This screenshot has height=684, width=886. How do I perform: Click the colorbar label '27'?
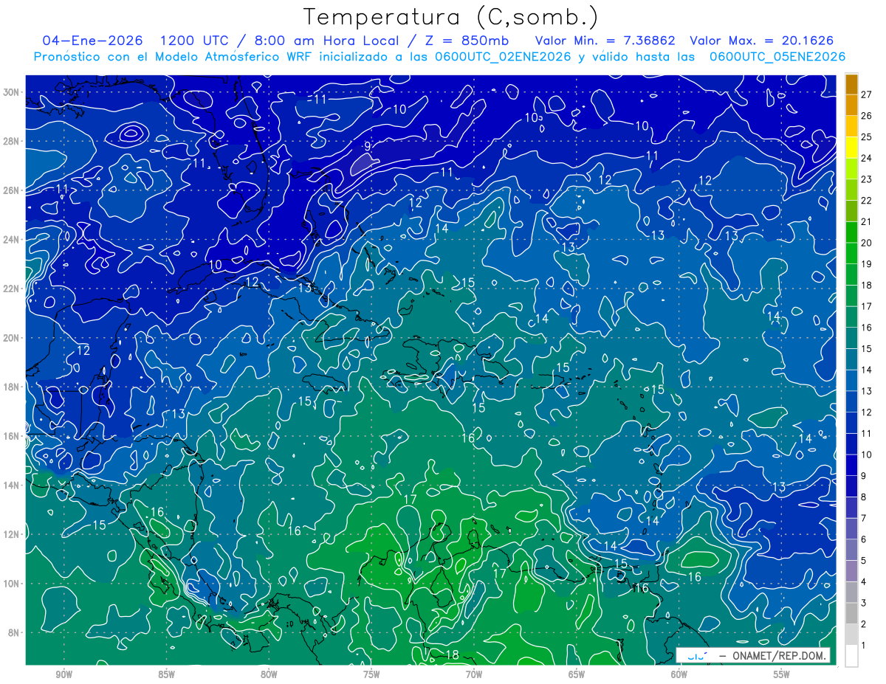pyautogui.click(x=867, y=94)
